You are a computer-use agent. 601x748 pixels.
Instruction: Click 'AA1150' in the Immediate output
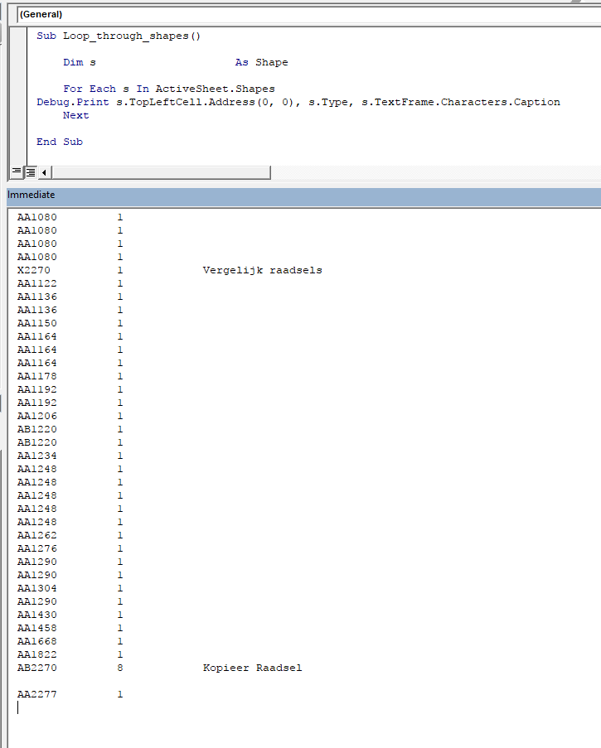click(36, 323)
